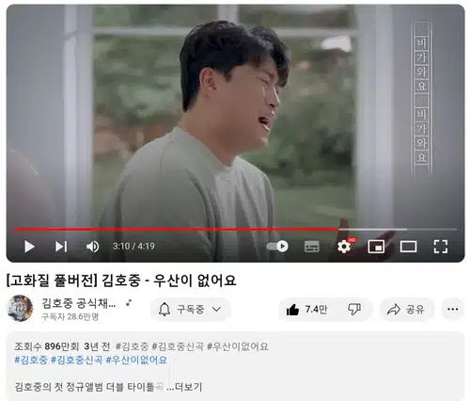Screen dimensions: 470x401
Task: Switch to miniplayer mode
Action: pyautogui.click(x=376, y=247)
